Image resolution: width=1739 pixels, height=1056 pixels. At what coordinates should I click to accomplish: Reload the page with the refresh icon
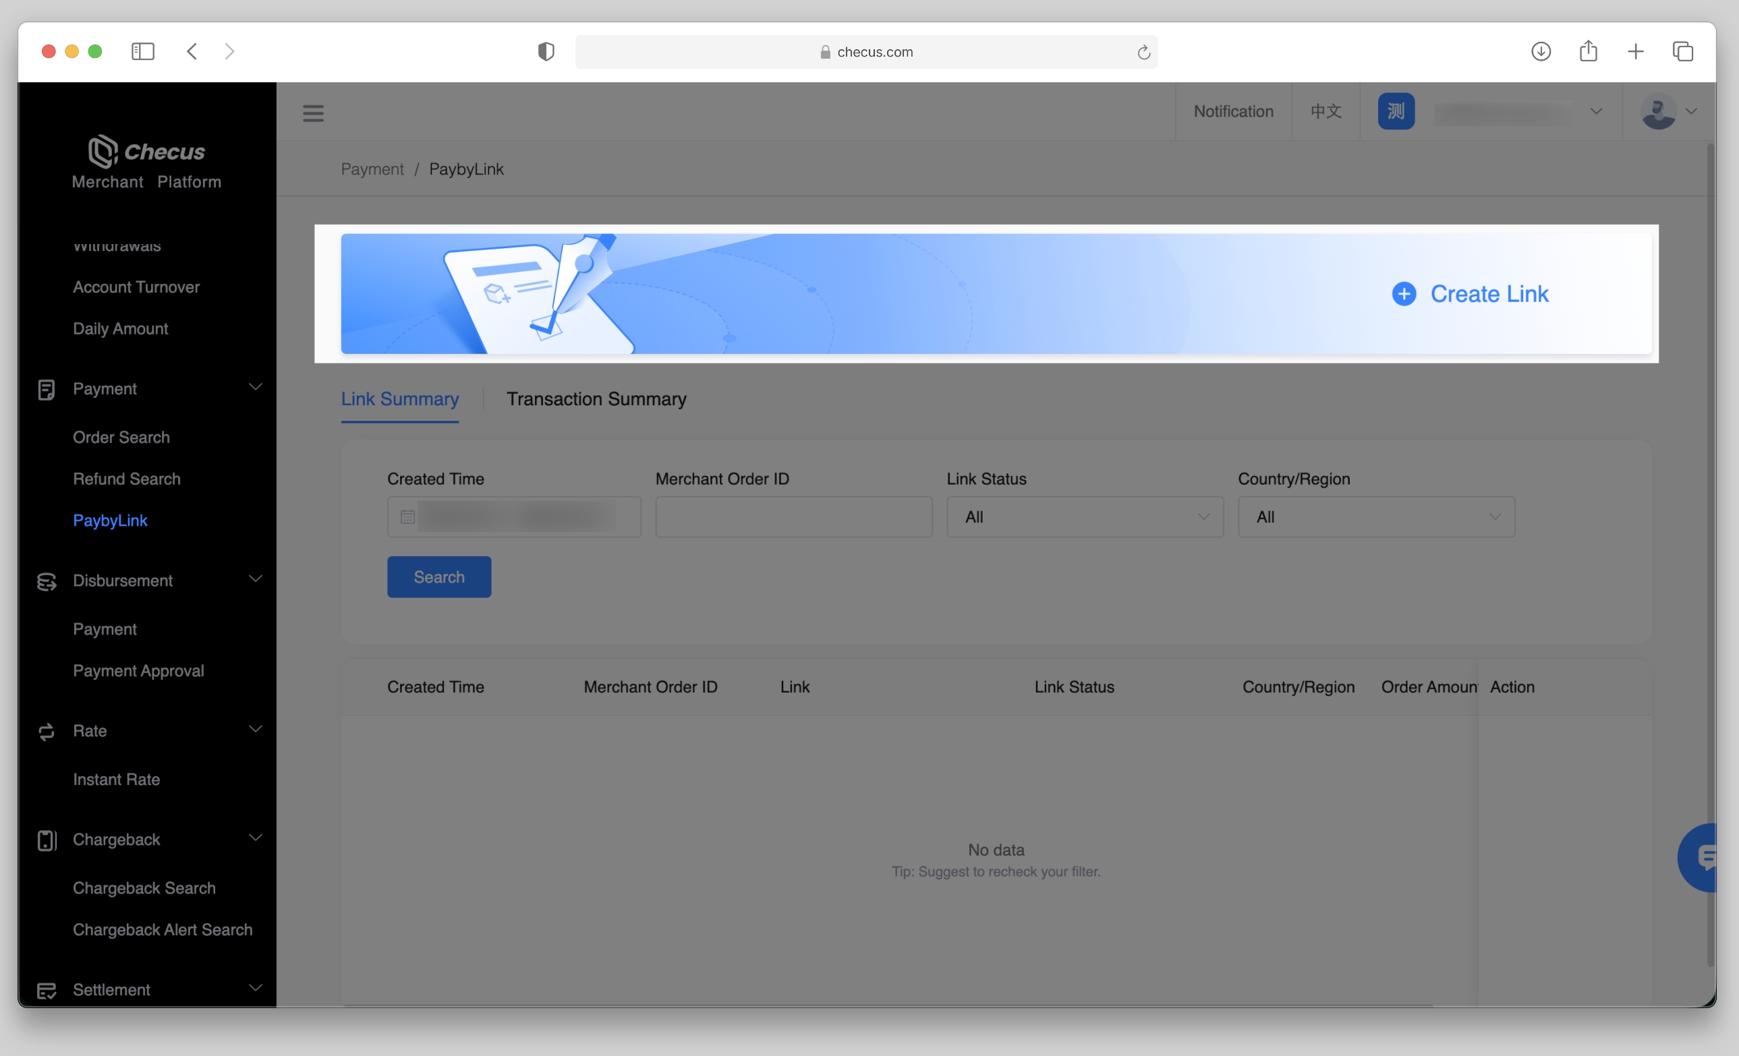pyautogui.click(x=1143, y=52)
